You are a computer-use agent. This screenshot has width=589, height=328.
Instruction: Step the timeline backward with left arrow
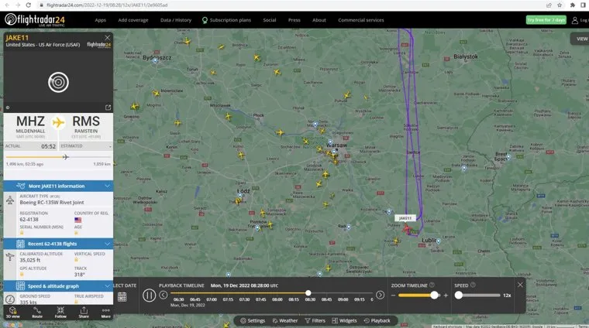point(164,295)
